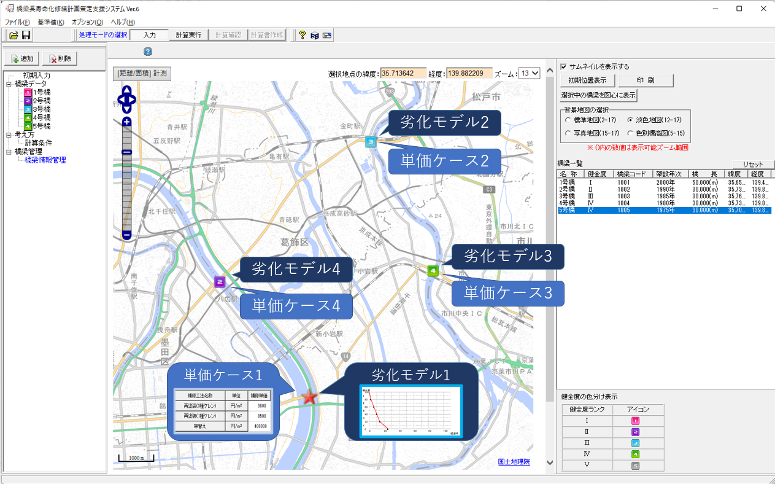
Task: Open file with the folder toolbar icon
Action: pyautogui.click(x=13, y=36)
